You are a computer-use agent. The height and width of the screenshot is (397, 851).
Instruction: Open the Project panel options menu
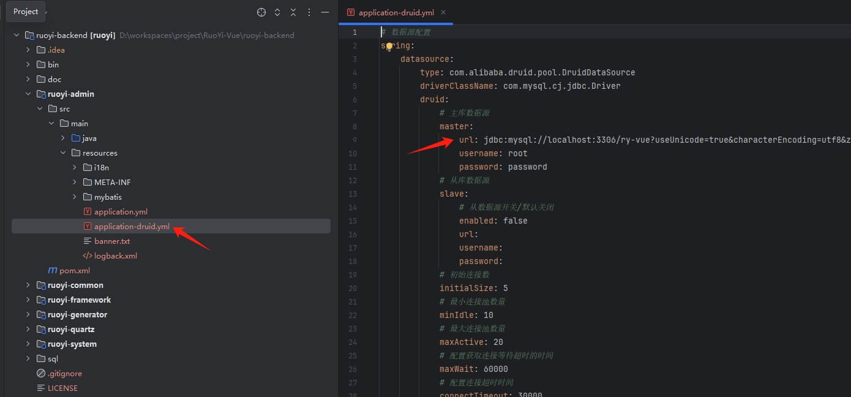pos(309,12)
